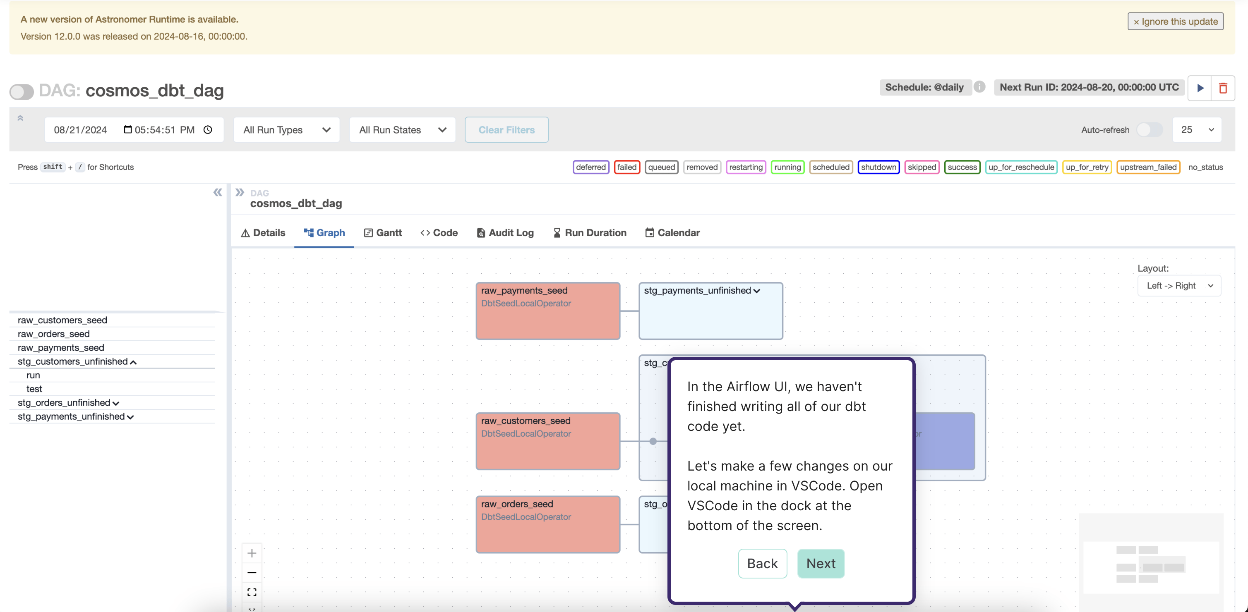This screenshot has height=612, width=1248.
Task: Click the fit view graph icon
Action: pyautogui.click(x=252, y=592)
